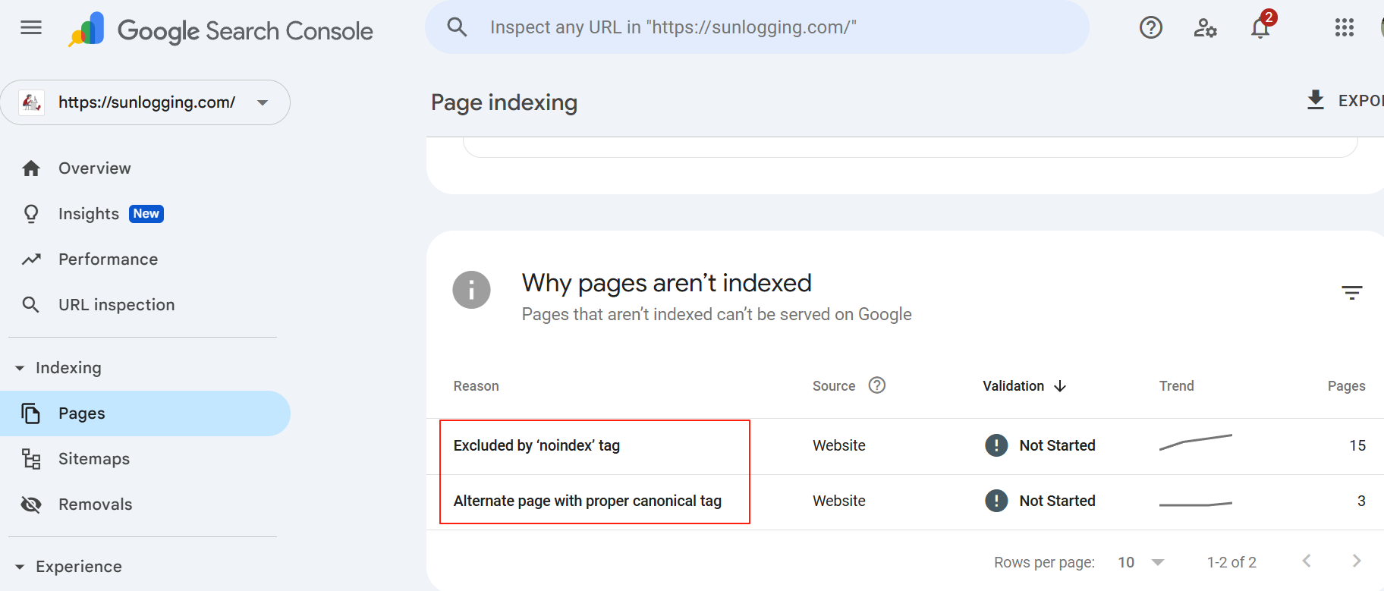Click the Source column help icon

click(x=876, y=385)
